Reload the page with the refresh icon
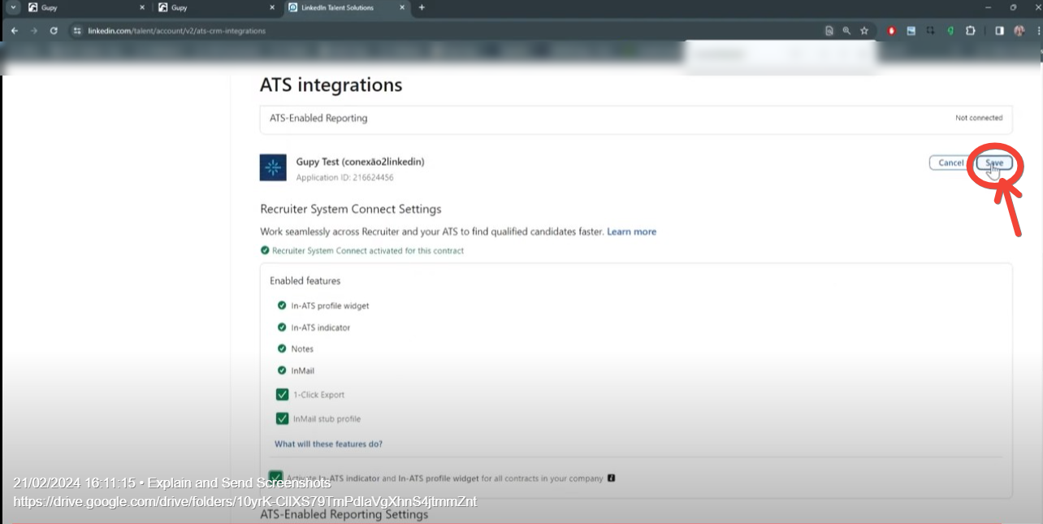 54,31
